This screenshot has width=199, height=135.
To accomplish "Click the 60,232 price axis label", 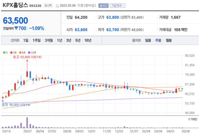I will pyautogui.click(x=190, y=94).
